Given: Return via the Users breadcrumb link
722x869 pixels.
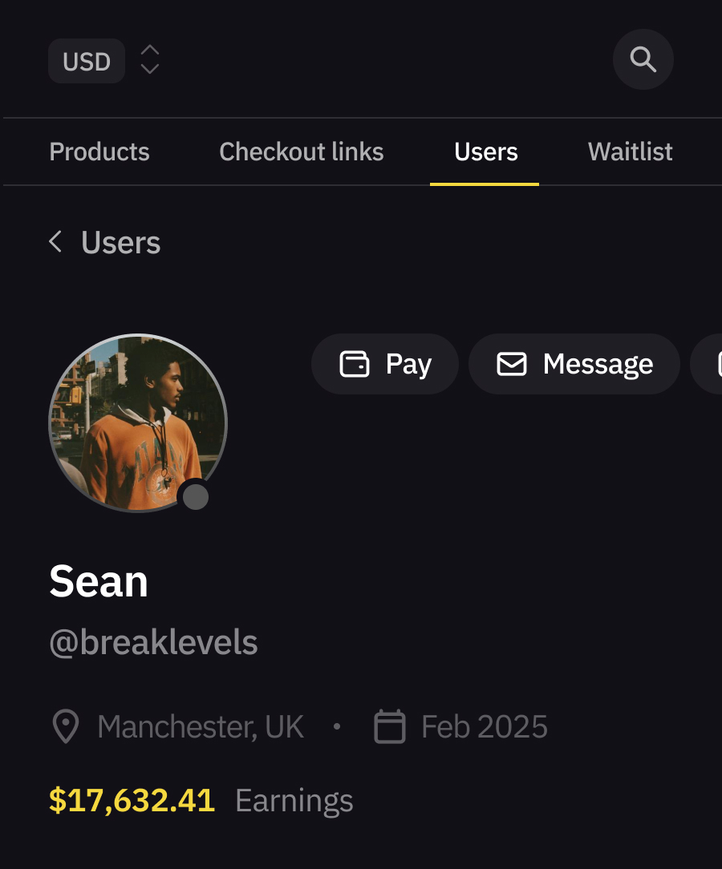Looking at the screenshot, I should (120, 242).
